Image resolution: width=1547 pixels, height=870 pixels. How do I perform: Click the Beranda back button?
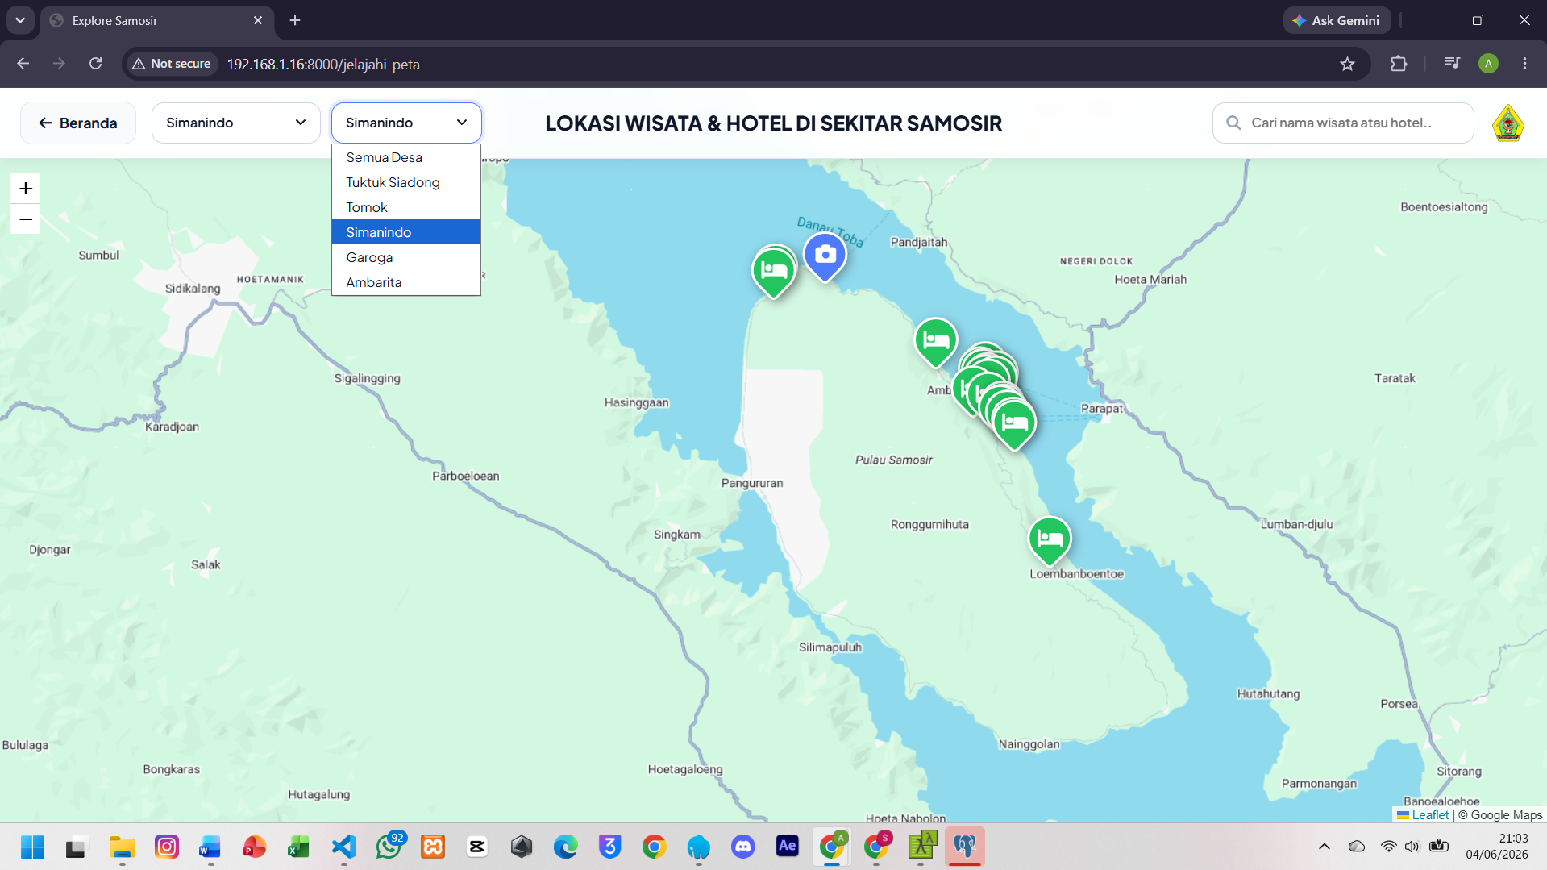click(x=78, y=123)
